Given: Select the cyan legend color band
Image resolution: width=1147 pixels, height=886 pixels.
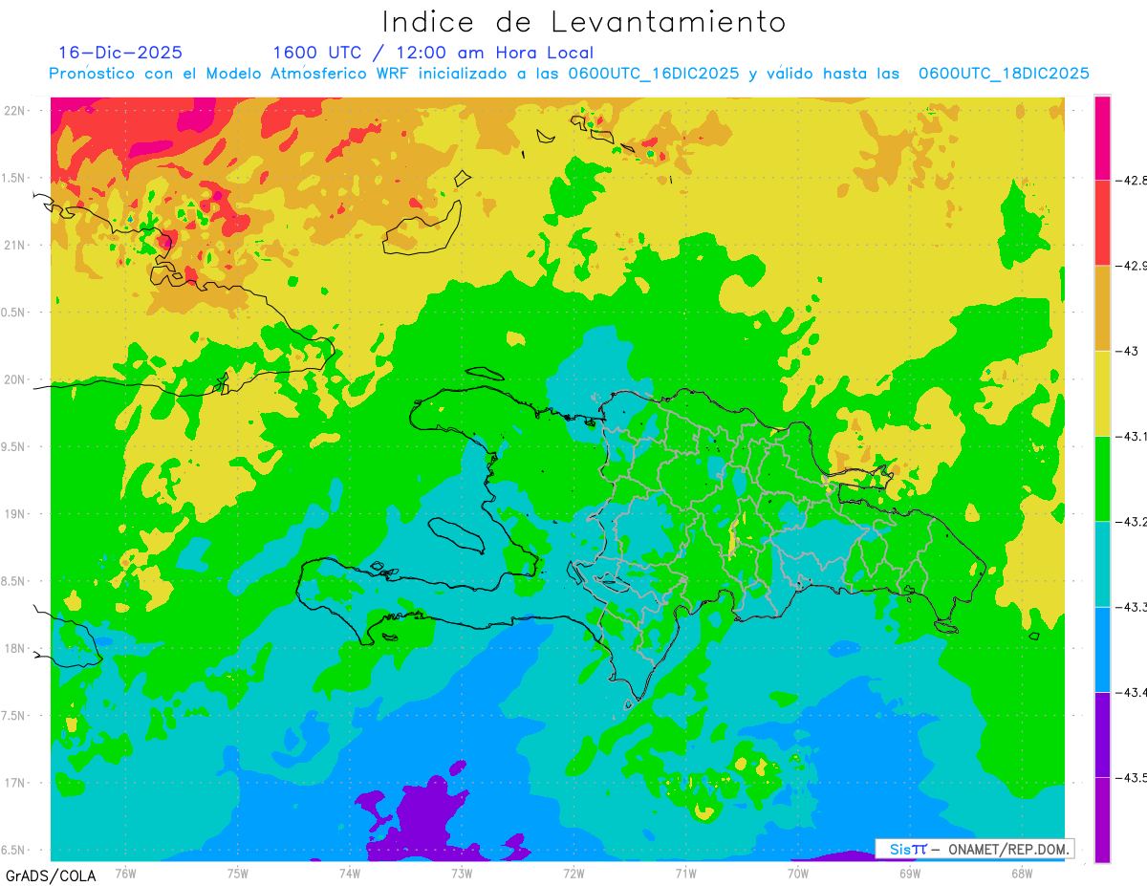Looking at the screenshot, I should tap(1102, 564).
